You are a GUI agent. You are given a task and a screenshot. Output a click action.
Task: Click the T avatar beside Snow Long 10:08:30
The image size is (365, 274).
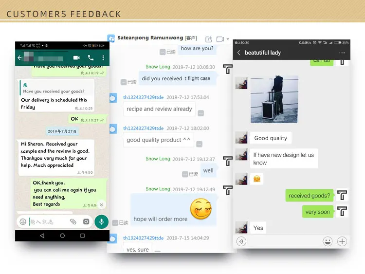[x=228, y=69]
